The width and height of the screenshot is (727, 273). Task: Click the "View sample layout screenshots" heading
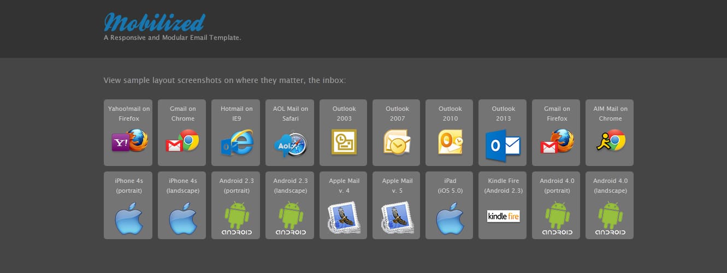point(224,81)
